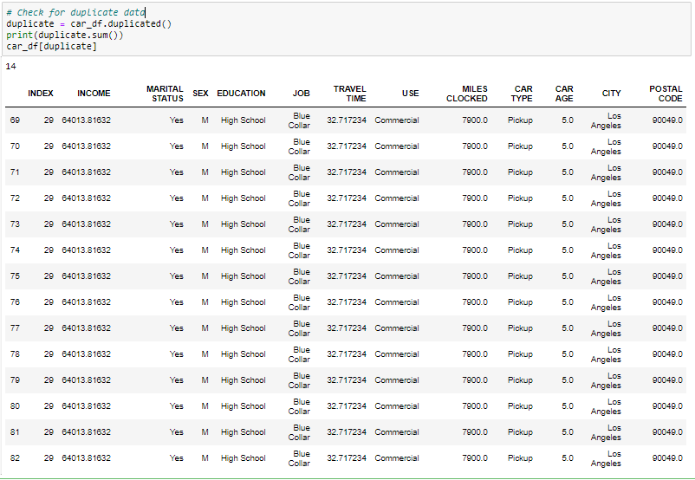Screen dimensions: 695x480
Task: Select the INCOME column header
Action: 94,94
